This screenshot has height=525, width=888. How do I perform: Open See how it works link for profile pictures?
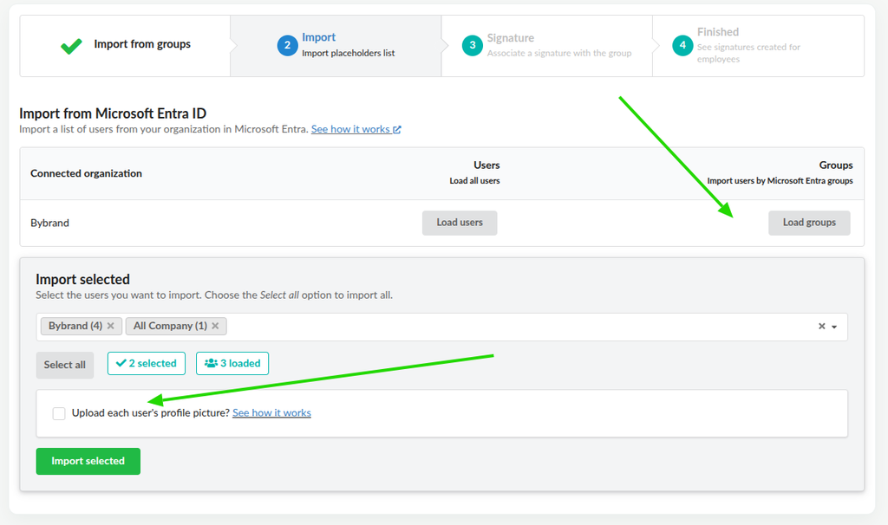pos(271,413)
